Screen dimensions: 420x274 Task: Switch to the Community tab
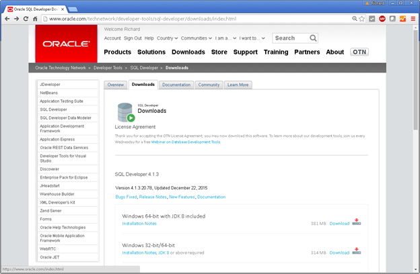(x=209, y=85)
